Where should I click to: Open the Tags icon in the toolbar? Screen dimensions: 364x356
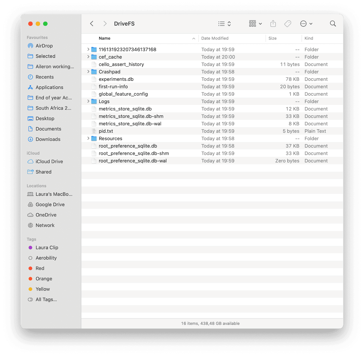(288, 24)
